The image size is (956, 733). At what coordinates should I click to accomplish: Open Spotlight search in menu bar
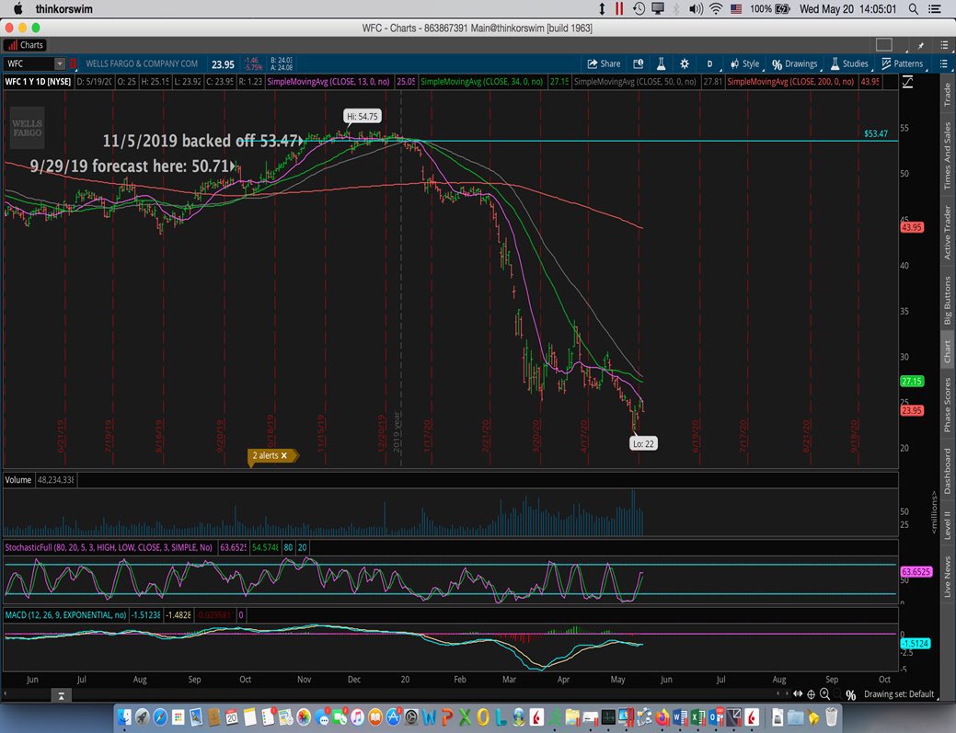click(x=914, y=9)
